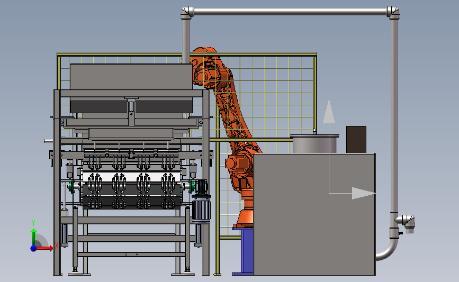Select the black box on top of the cabinet
This screenshot has width=459, height=282.
tap(356, 140)
